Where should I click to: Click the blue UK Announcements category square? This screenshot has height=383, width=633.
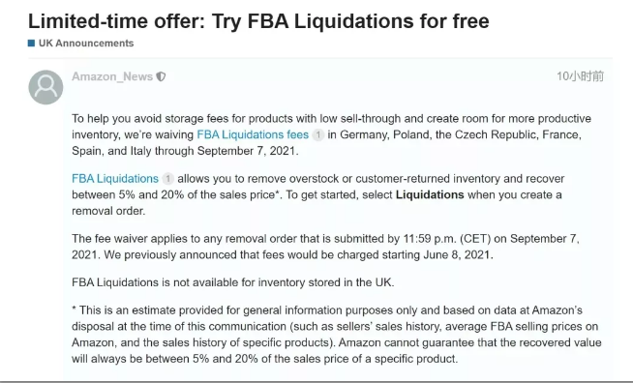31,44
